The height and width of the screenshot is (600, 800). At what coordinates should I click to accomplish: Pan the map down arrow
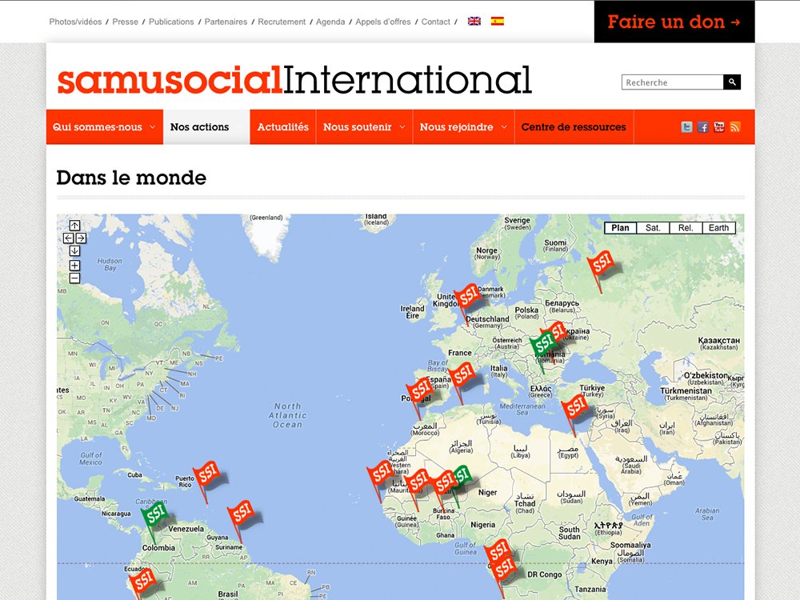tap(74, 250)
